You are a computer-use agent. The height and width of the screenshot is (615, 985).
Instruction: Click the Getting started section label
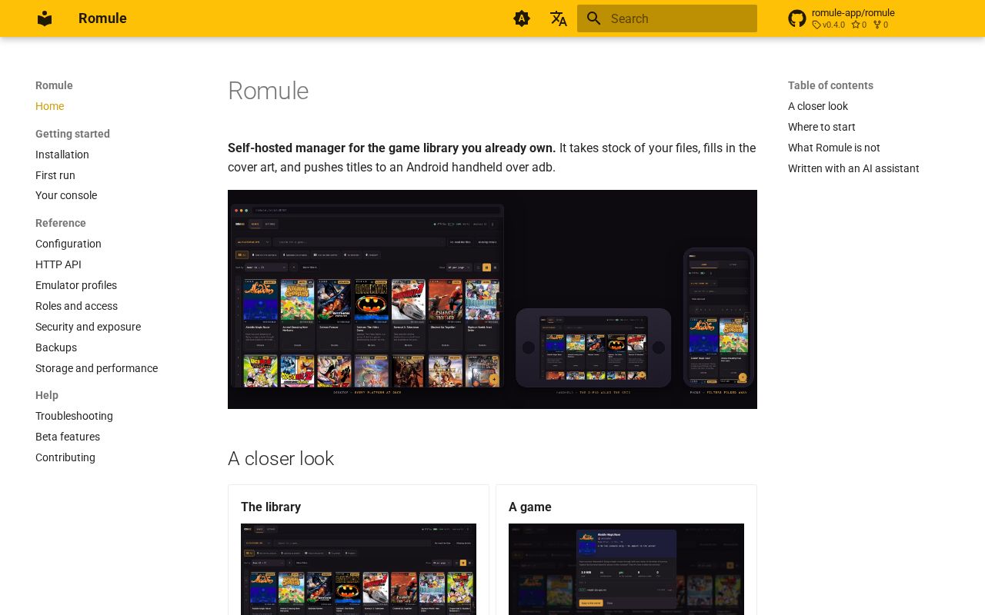point(72,134)
